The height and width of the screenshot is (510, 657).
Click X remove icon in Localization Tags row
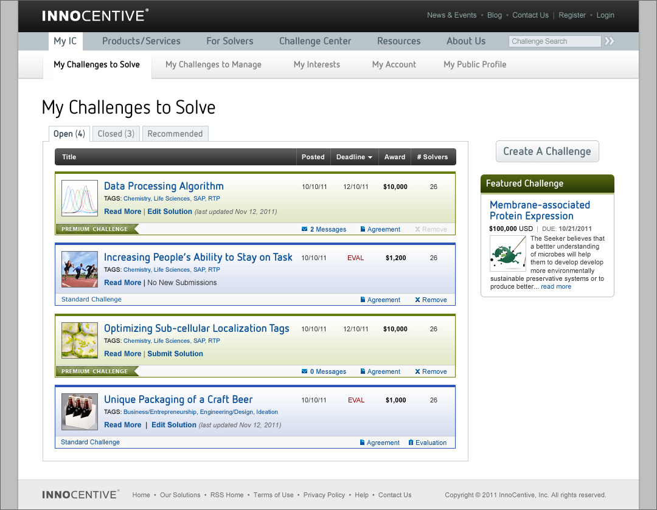[417, 371]
